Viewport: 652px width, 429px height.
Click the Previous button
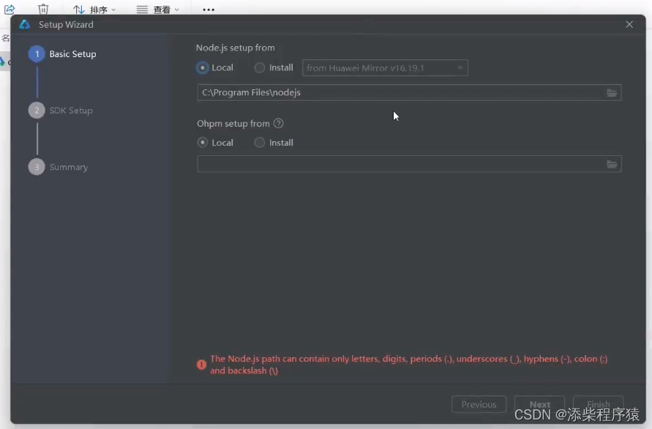pyautogui.click(x=479, y=404)
